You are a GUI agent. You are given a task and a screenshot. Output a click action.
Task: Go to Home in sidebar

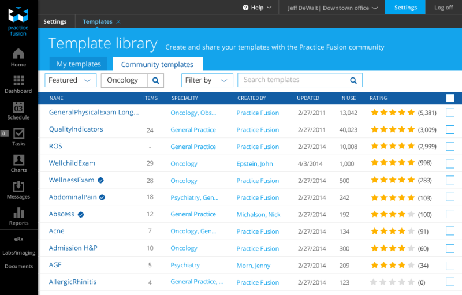click(18, 57)
